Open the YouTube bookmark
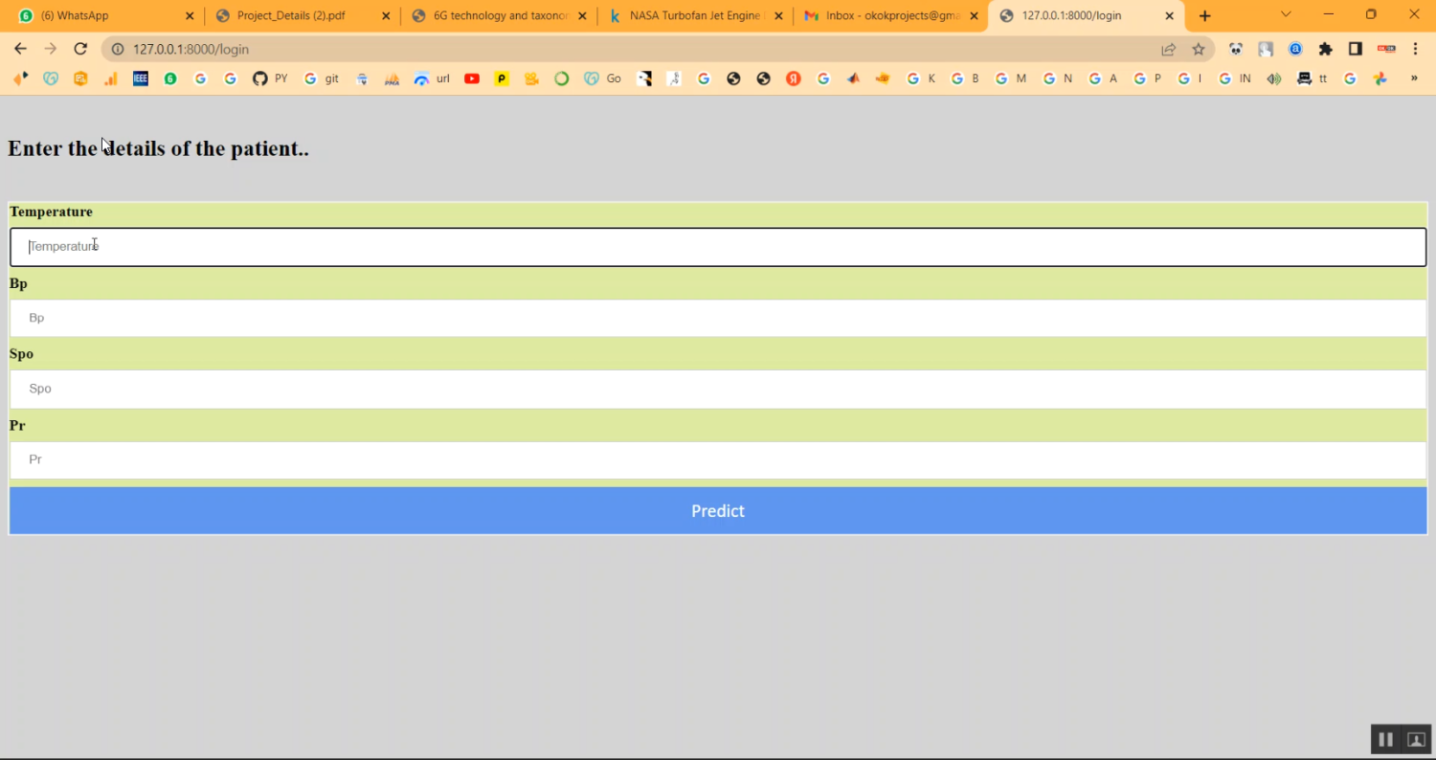The image size is (1436, 760). 472,78
